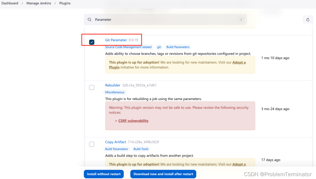Click the Rebuilder version 320.v5a_0933a_e7d61

point(139,85)
